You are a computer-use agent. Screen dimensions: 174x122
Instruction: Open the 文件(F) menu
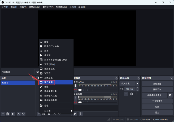(5, 7)
